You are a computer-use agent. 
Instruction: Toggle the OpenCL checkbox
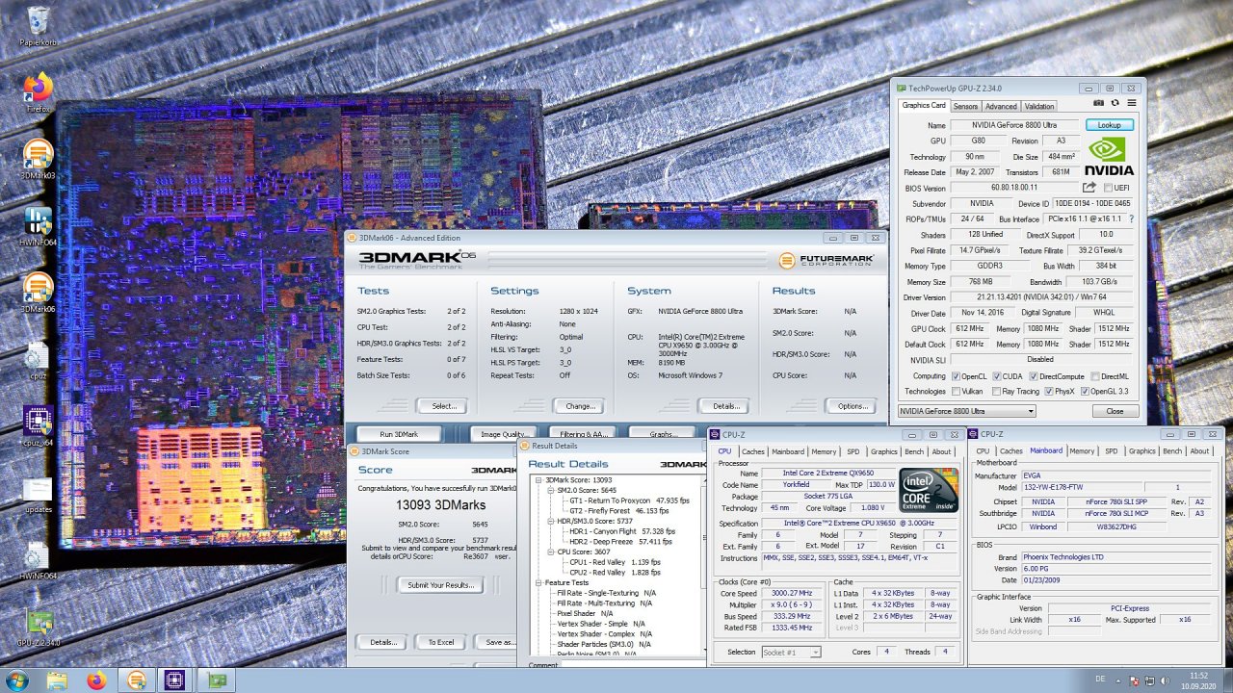point(956,376)
